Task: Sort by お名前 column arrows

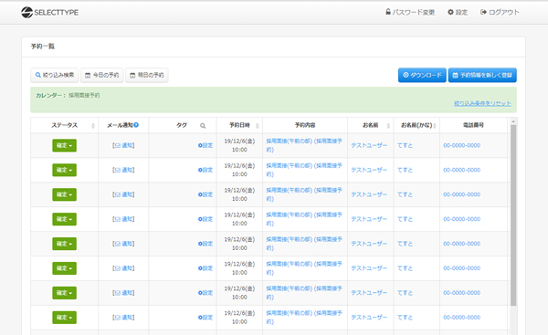Action: (x=388, y=126)
